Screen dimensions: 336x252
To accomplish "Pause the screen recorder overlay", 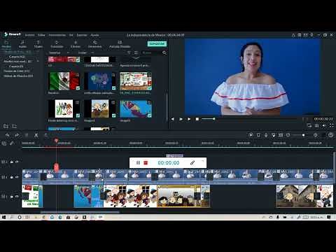I will point(138,162).
